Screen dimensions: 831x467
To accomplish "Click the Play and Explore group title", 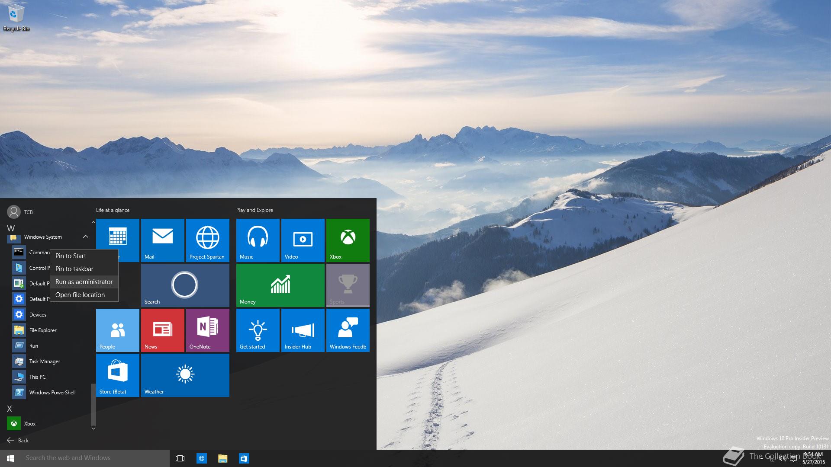I will click(254, 210).
